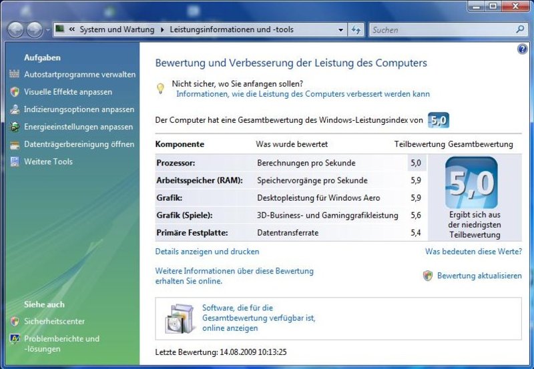Expand arrow after System und Wartung
The image size is (534, 369).
coord(162,29)
